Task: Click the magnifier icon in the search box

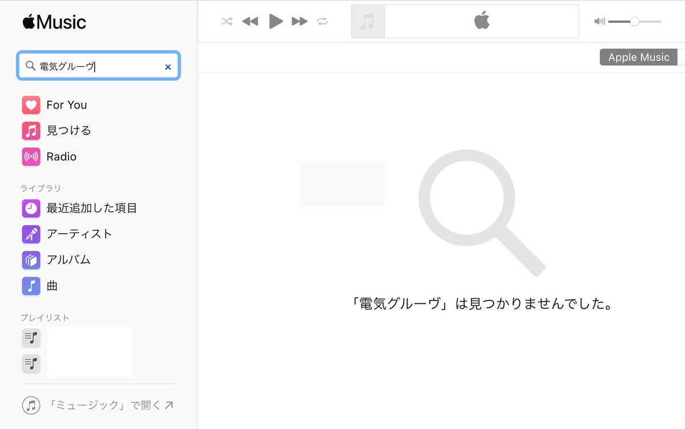Action: click(x=30, y=66)
